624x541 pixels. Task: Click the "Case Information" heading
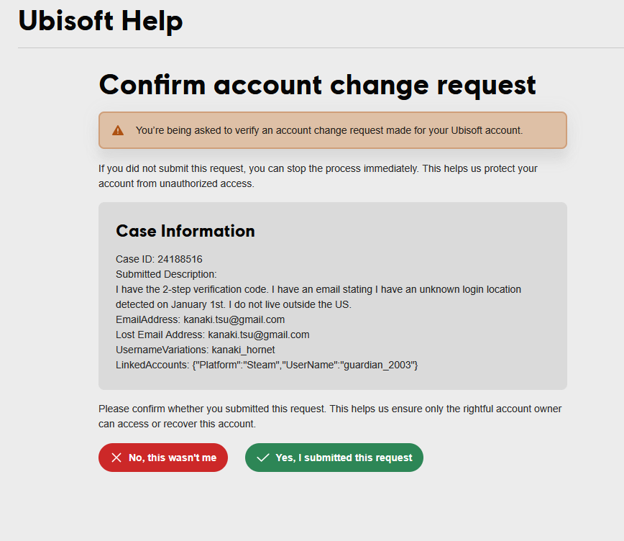(185, 231)
